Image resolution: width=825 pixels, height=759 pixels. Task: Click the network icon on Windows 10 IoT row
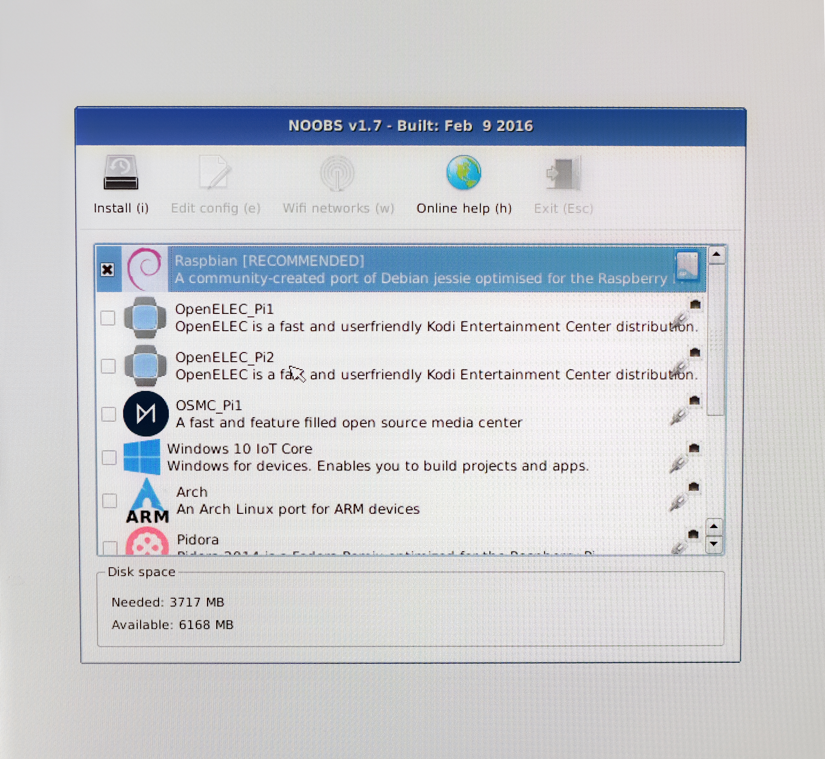coord(685,458)
